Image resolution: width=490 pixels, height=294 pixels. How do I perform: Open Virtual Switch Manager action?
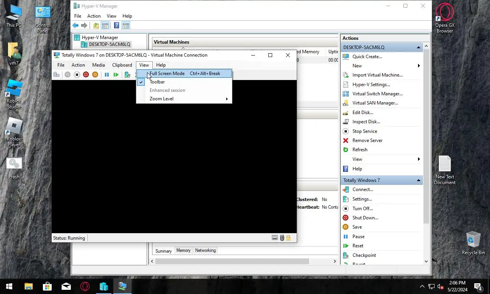[x=377, y=94]
